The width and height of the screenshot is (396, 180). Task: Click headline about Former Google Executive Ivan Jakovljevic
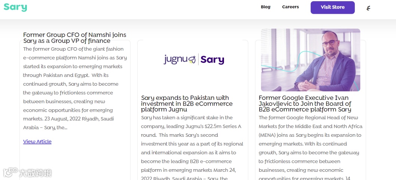coord(305,104)
